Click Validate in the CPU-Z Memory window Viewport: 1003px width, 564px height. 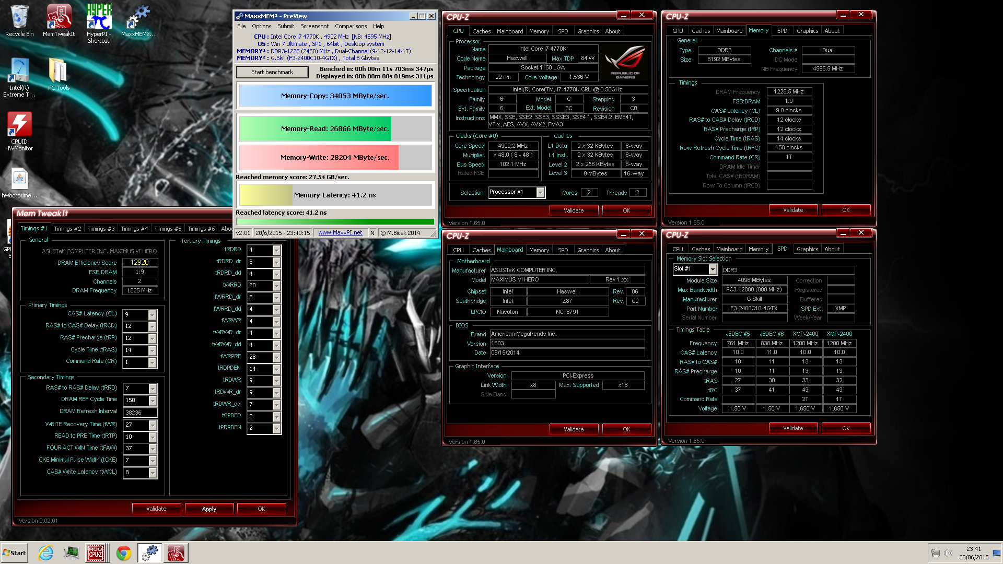click(x=793, y=210)
